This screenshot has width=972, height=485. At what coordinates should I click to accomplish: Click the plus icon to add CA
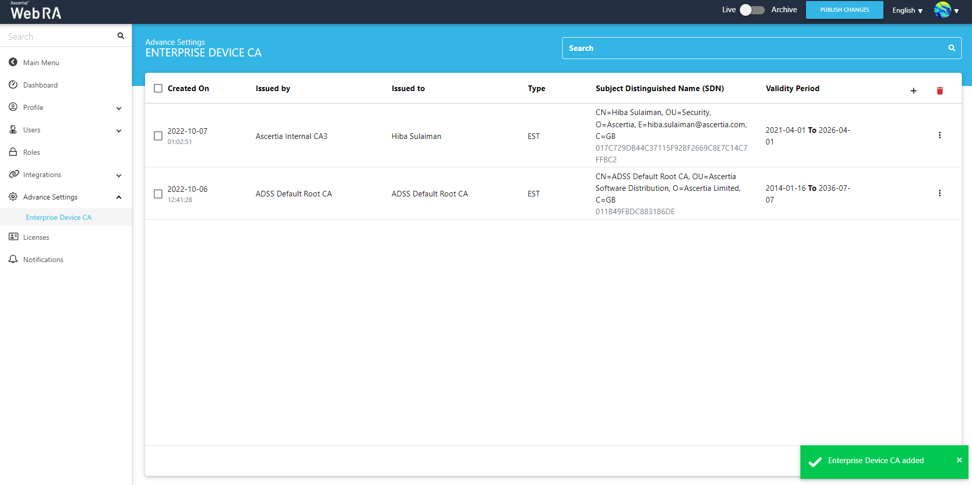pyautogui.click(x=913, y=91)
